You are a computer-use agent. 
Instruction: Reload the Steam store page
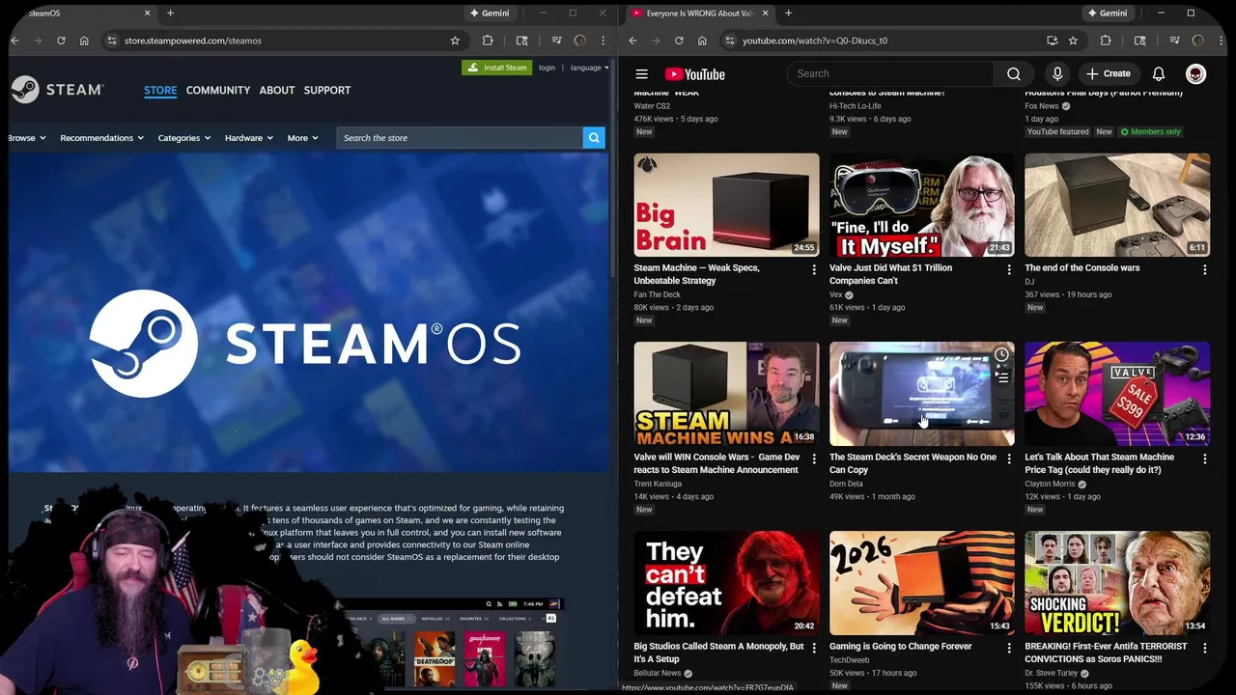61,41
